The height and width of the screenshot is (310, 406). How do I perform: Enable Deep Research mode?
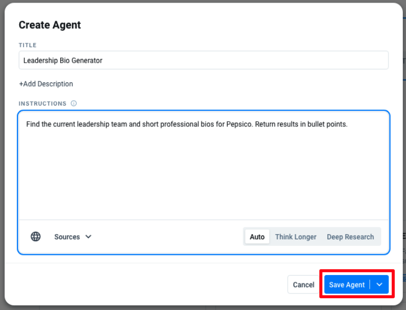pos(350,237)
